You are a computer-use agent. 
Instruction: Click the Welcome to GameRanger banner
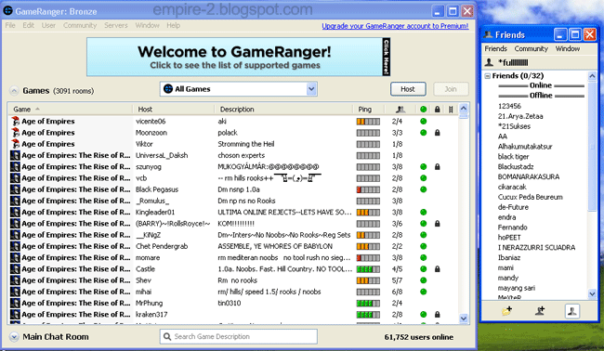pyautogui.click(x=239, y=57)
